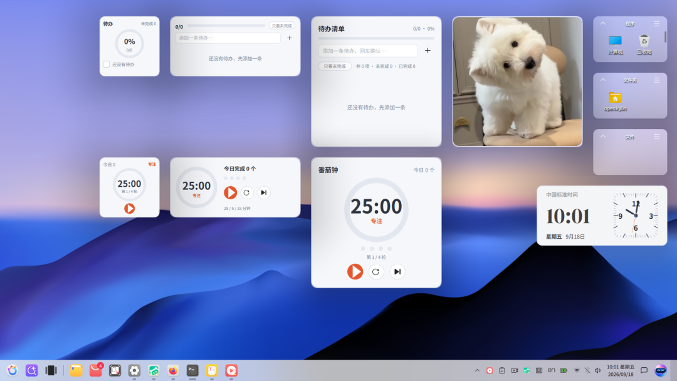Open the task view multitasking icon

tap(51, 370)
